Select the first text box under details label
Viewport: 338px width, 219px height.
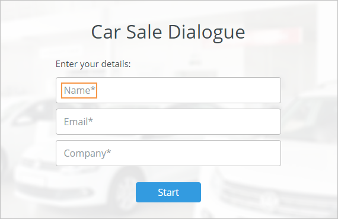[x=168, y=90]
